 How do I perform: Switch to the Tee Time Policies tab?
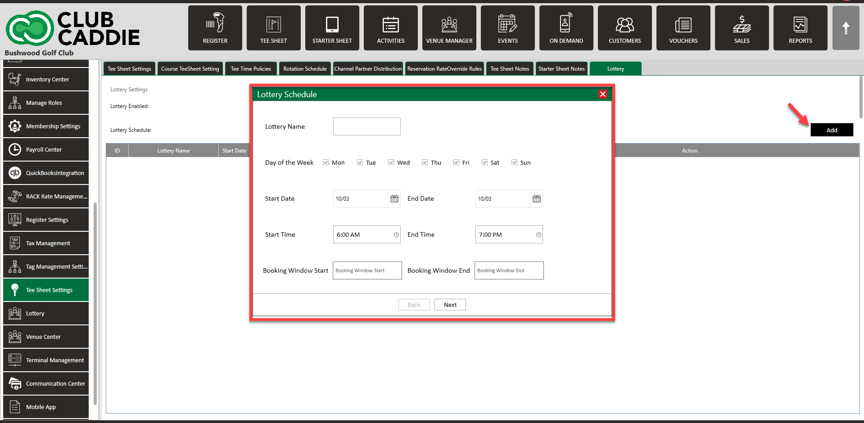(251, 69)
